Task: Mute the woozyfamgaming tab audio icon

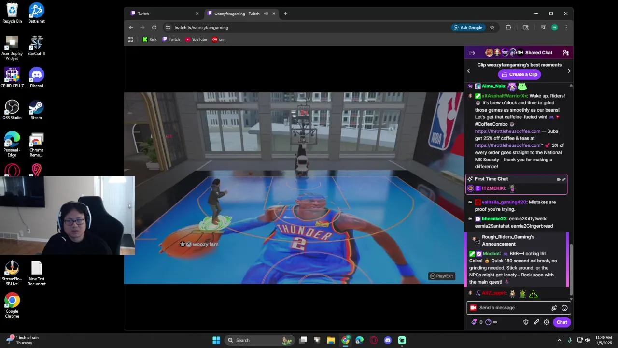Action: click(267, 14)
